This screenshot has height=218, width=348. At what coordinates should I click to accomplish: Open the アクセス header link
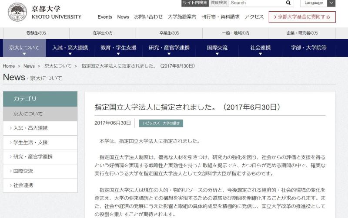click(254, 17)
